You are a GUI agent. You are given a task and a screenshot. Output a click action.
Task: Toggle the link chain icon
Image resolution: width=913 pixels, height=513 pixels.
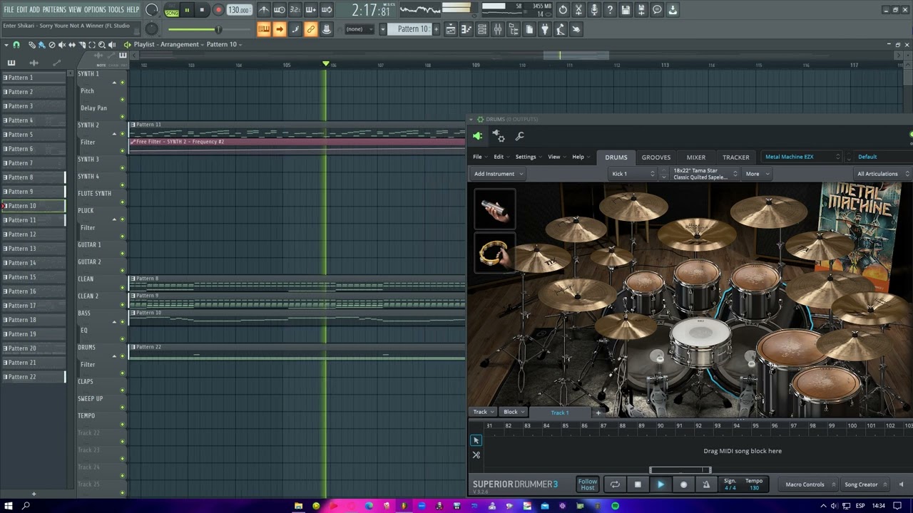[x=310, y=29]
